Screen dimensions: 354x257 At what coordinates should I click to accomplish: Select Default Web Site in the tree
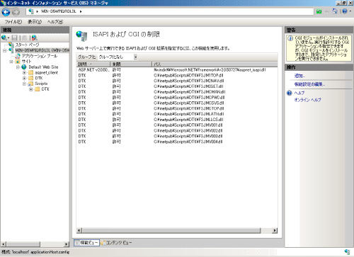(x=43, y=67)
